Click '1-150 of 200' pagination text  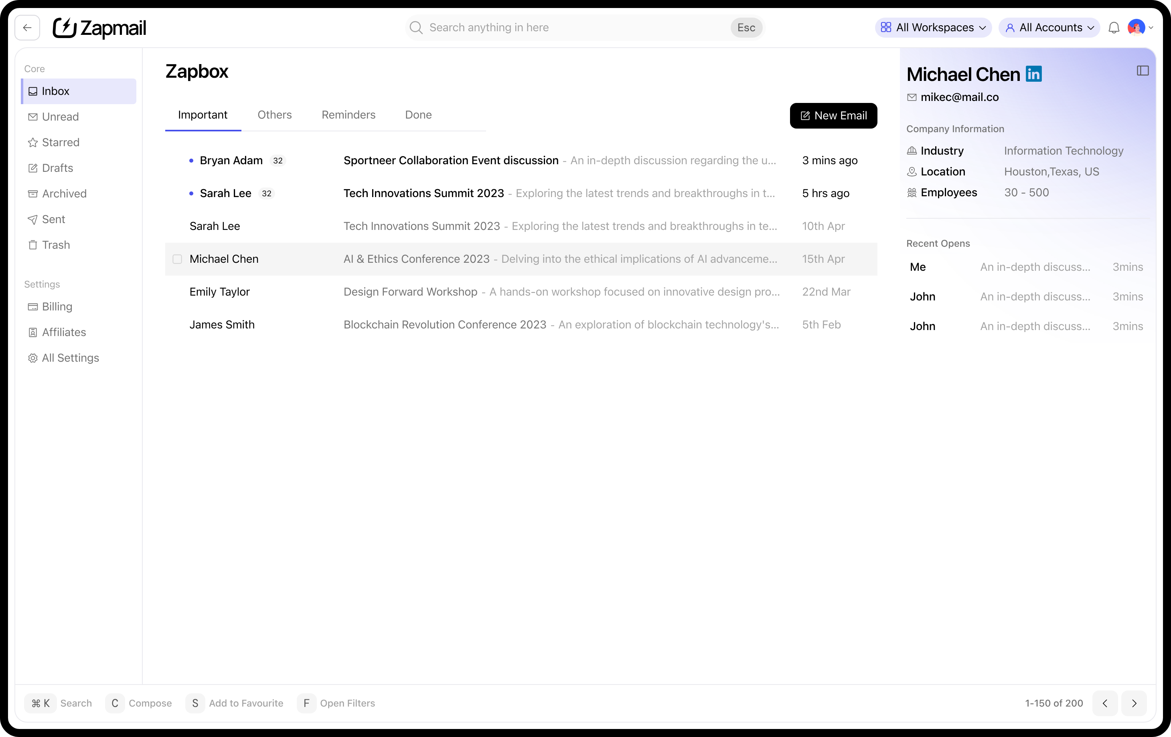click(x=1054, y=703)
